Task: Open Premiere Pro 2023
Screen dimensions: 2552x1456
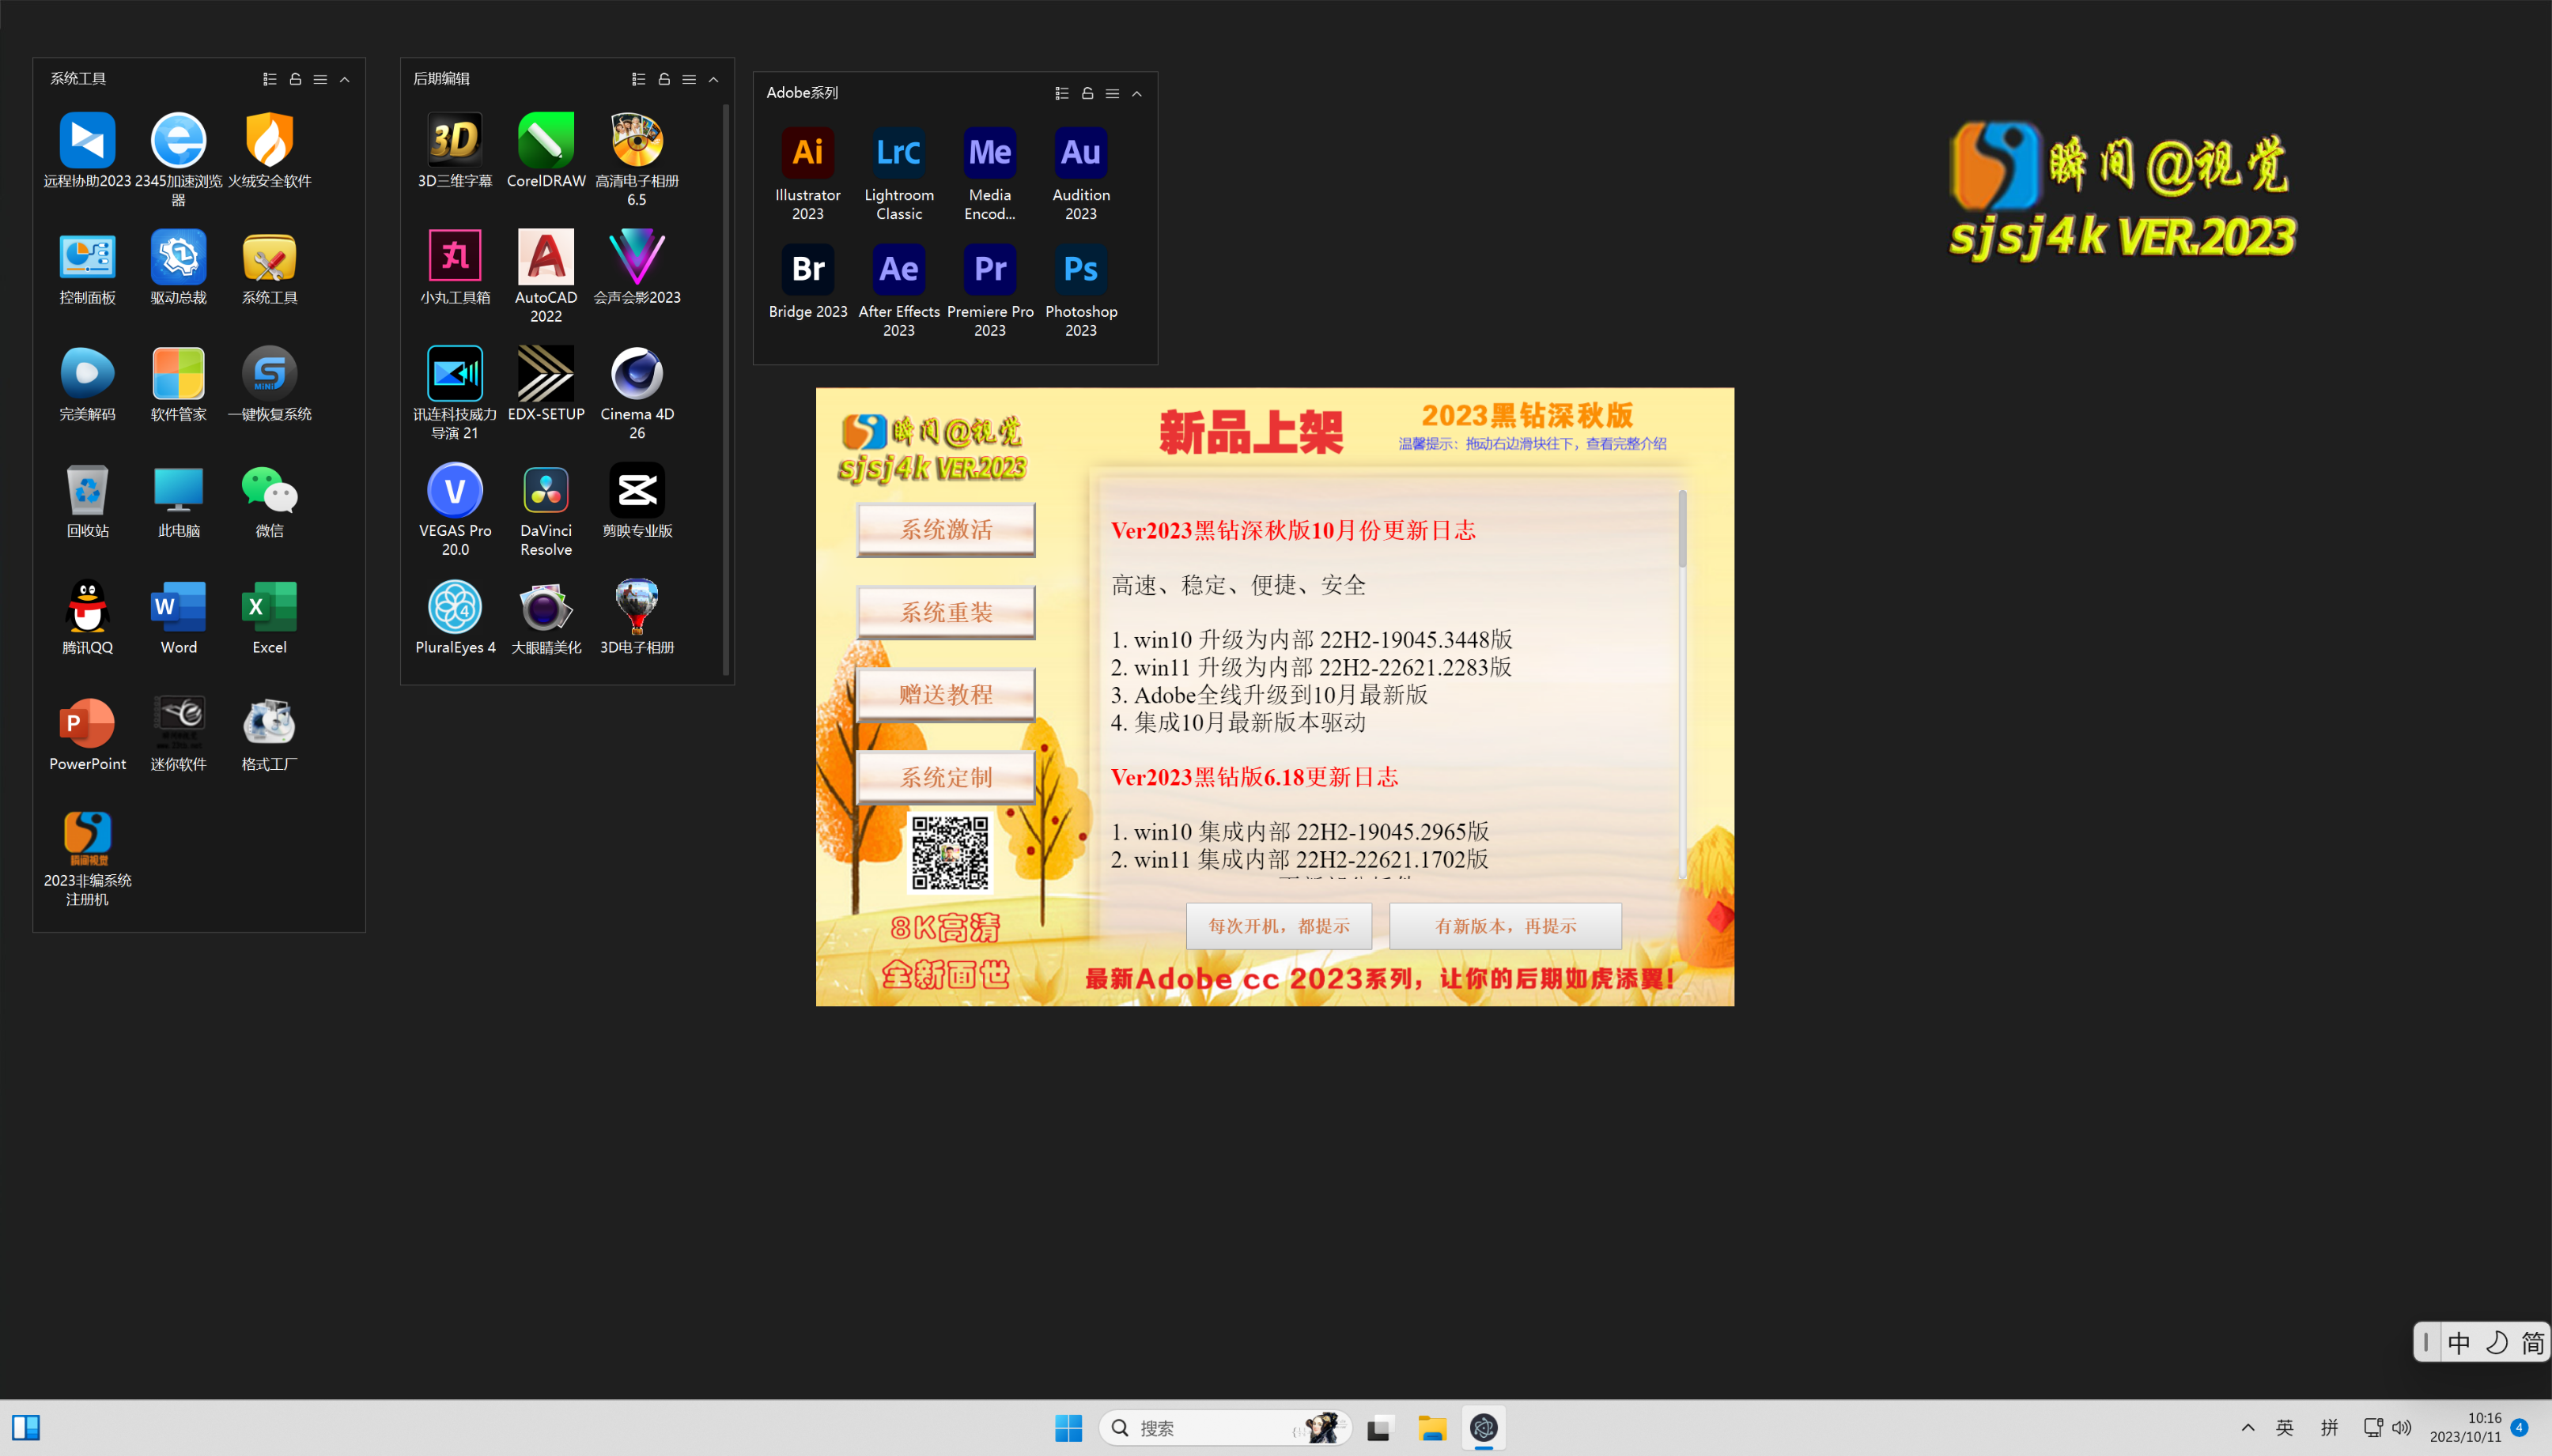Action: [989, 289]
